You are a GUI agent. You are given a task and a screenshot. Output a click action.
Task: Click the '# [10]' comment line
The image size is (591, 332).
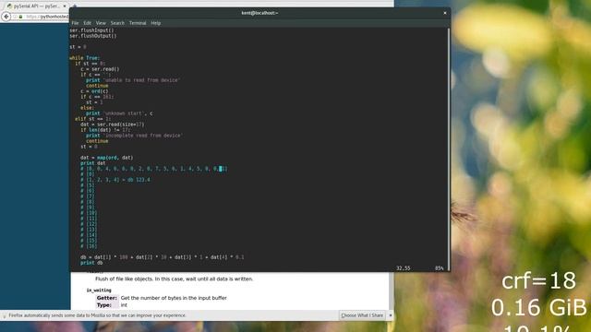(x=89, y=213)
